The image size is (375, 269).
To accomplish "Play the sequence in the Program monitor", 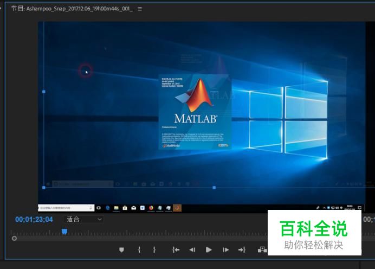I will [x=209, y=250].
